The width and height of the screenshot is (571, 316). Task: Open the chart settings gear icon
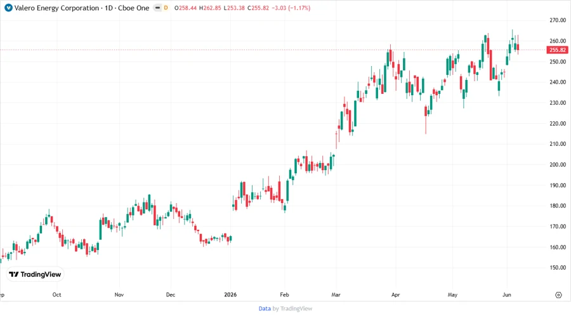[558, 295]
